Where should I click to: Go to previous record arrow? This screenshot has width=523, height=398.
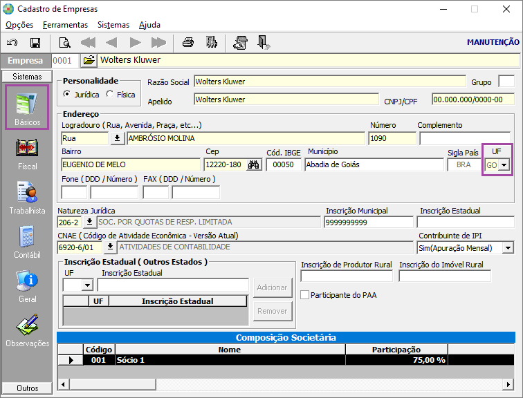click(x=111, y=43)
